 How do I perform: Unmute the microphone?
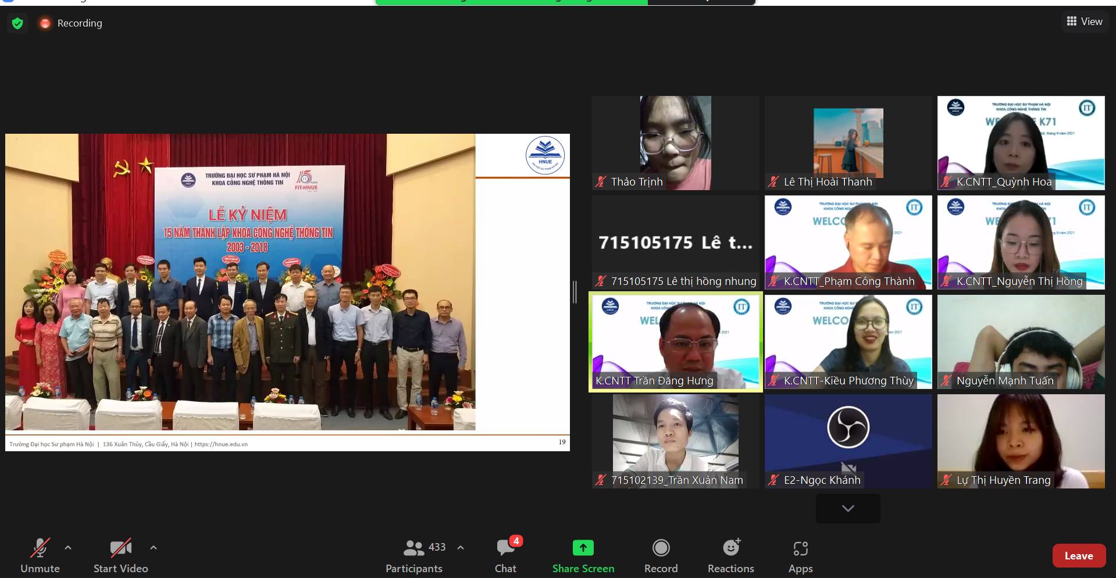(x=40, y=555)
